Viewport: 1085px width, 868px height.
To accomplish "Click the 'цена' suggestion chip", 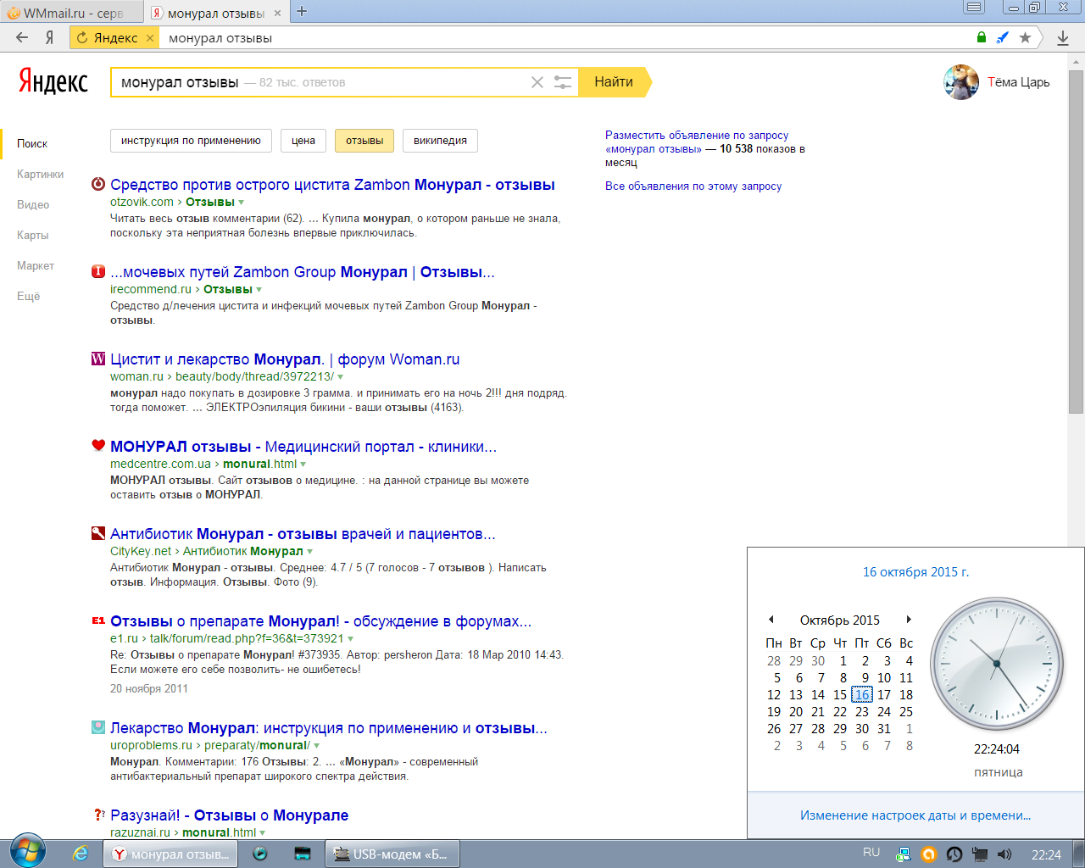I will pyautogui.click(x=303, y=141).
